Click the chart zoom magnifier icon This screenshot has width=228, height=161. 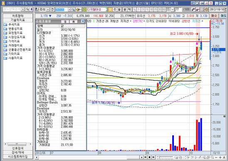[212, 157]
